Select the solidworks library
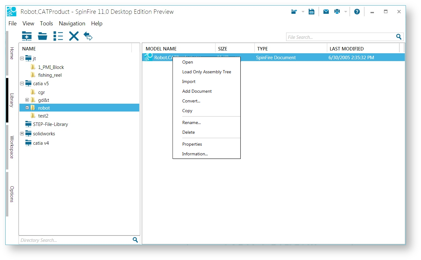This screenshot has height=260, width=421. click(44, 133)
